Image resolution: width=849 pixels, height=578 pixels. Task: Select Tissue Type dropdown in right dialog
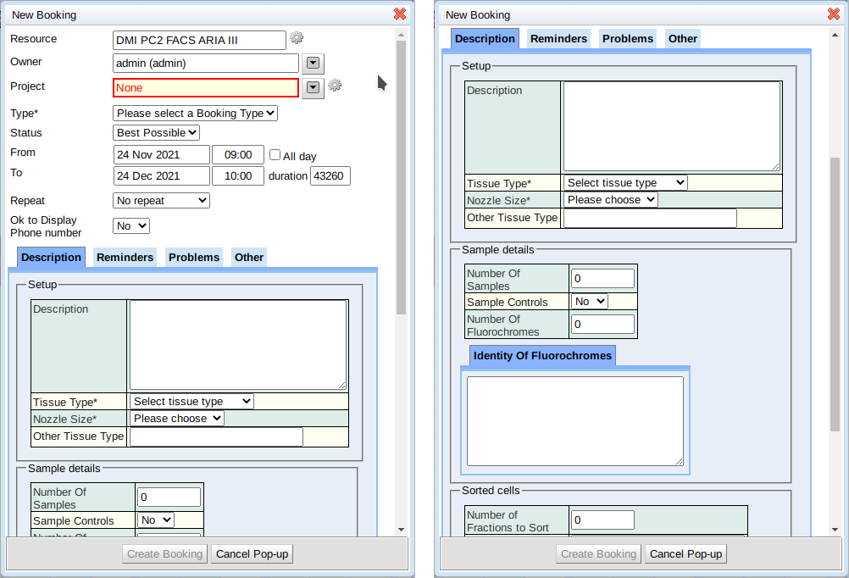[x=625, y=183]
